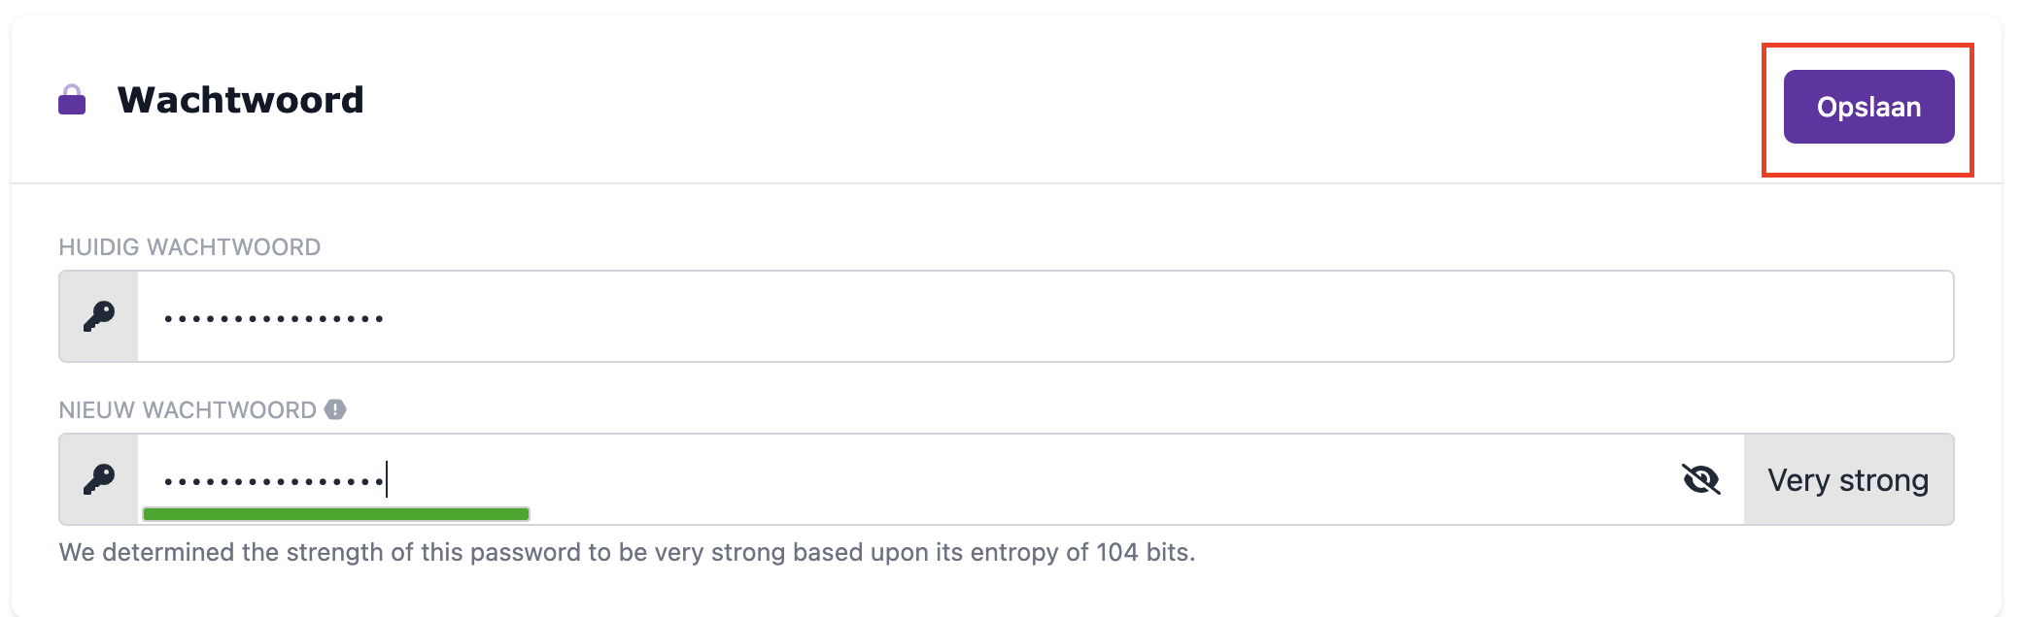
Task: Click "104 bits" in the helper text
Action: [x=1144, y=553]
